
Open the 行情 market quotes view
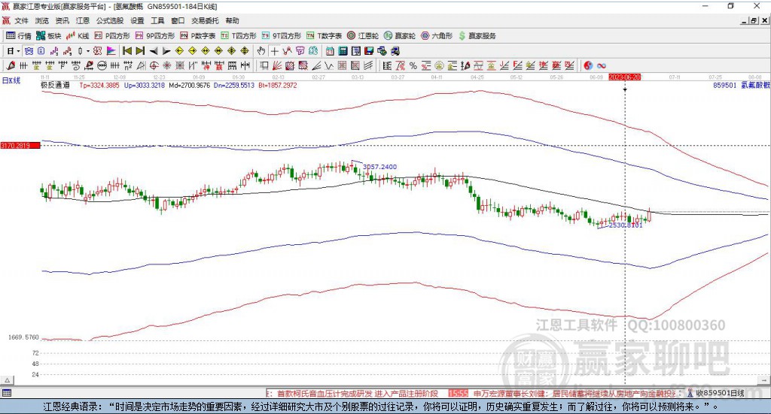[x=18, y=36]
